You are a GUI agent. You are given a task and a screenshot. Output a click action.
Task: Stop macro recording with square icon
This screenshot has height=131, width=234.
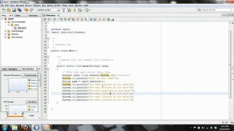point(104,19)
